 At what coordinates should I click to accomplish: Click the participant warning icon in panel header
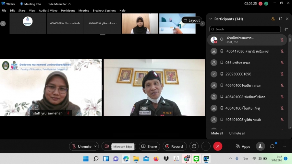273,19
